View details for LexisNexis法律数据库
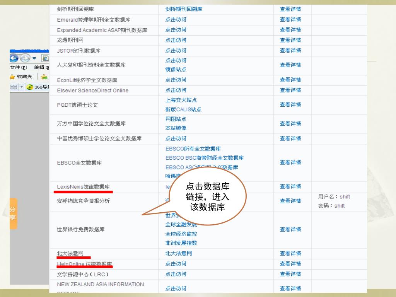 [290, 186]
